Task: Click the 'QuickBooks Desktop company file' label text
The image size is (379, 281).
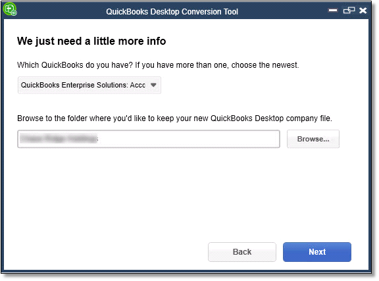Action: tap(270, 118)
